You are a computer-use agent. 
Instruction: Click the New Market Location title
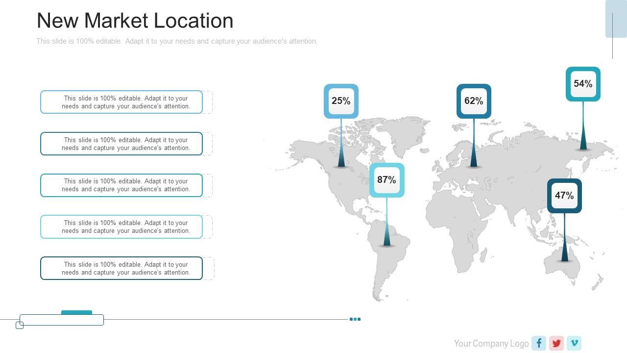(135, 21)
